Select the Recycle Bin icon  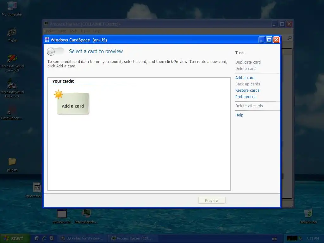[x=308, y=216]
